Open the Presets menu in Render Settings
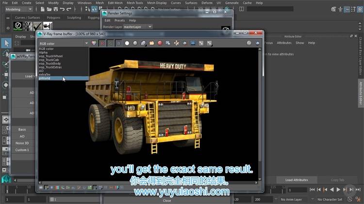Viewport: 364px width, 204px height. click(119, 20)
